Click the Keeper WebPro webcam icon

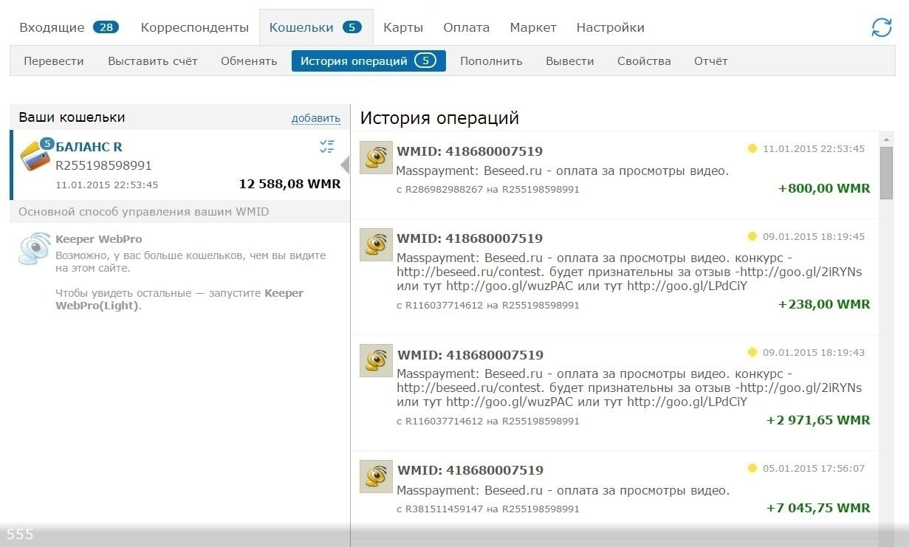(x=35, y=249)
